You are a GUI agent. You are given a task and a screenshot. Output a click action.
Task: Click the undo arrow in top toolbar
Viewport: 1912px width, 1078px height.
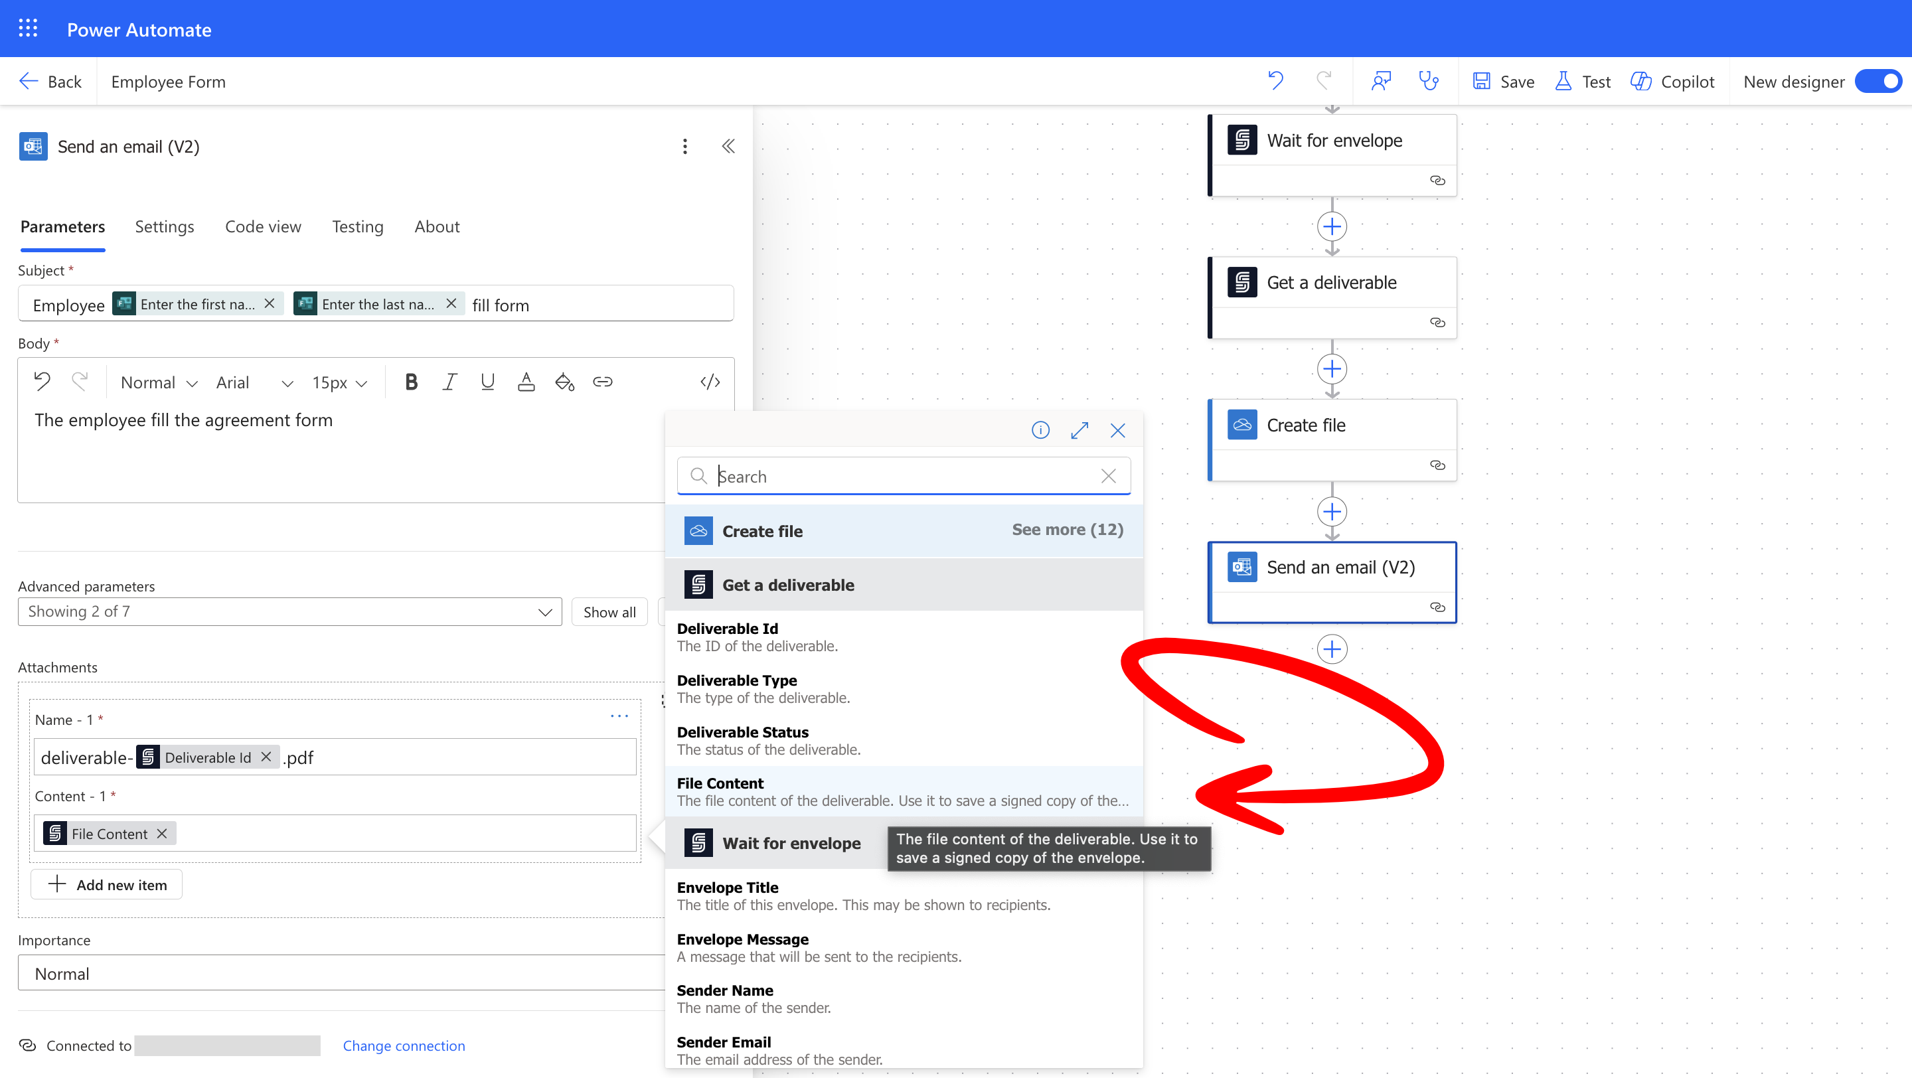tap(1275, 81)
